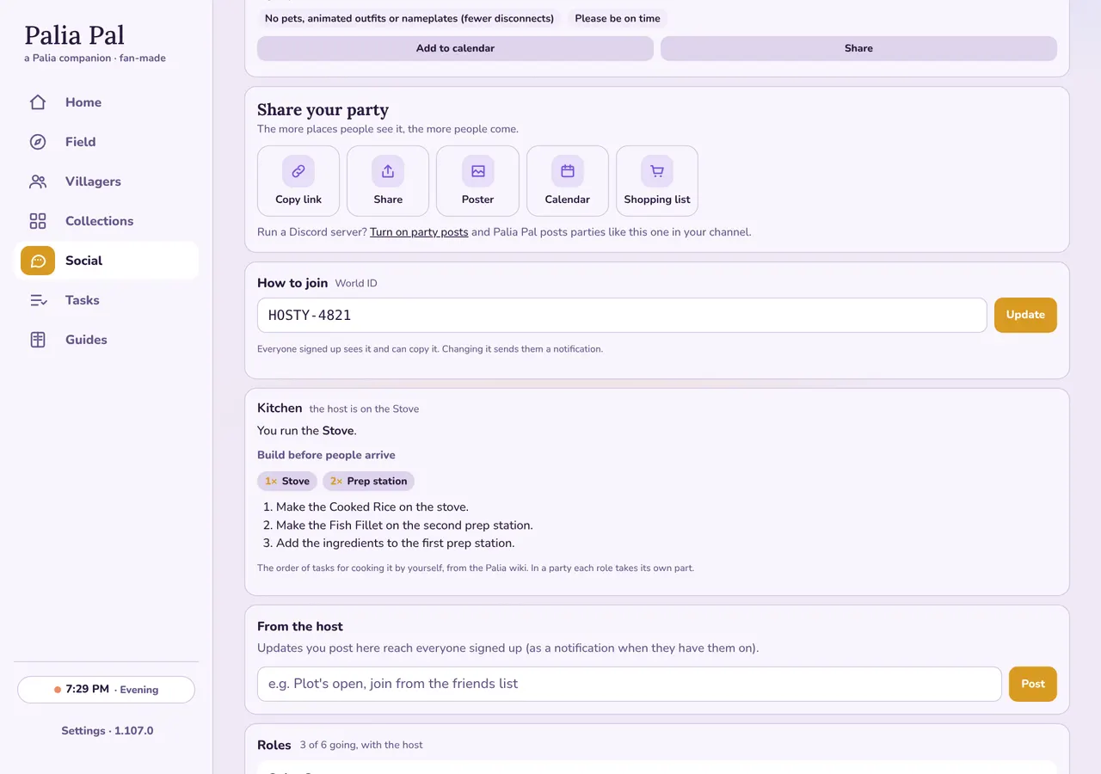This screenshot has height=774, width=1101.
Task: Click the World ID field HOSTY-4821
Action: (x=622, y=315)
